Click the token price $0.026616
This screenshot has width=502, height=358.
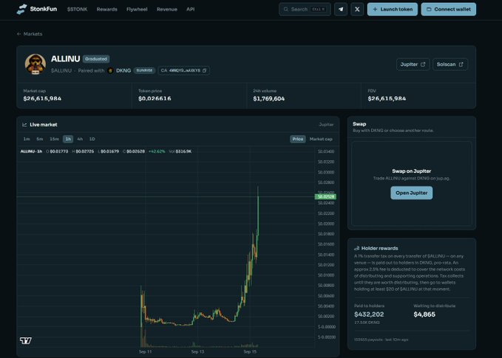155,98
